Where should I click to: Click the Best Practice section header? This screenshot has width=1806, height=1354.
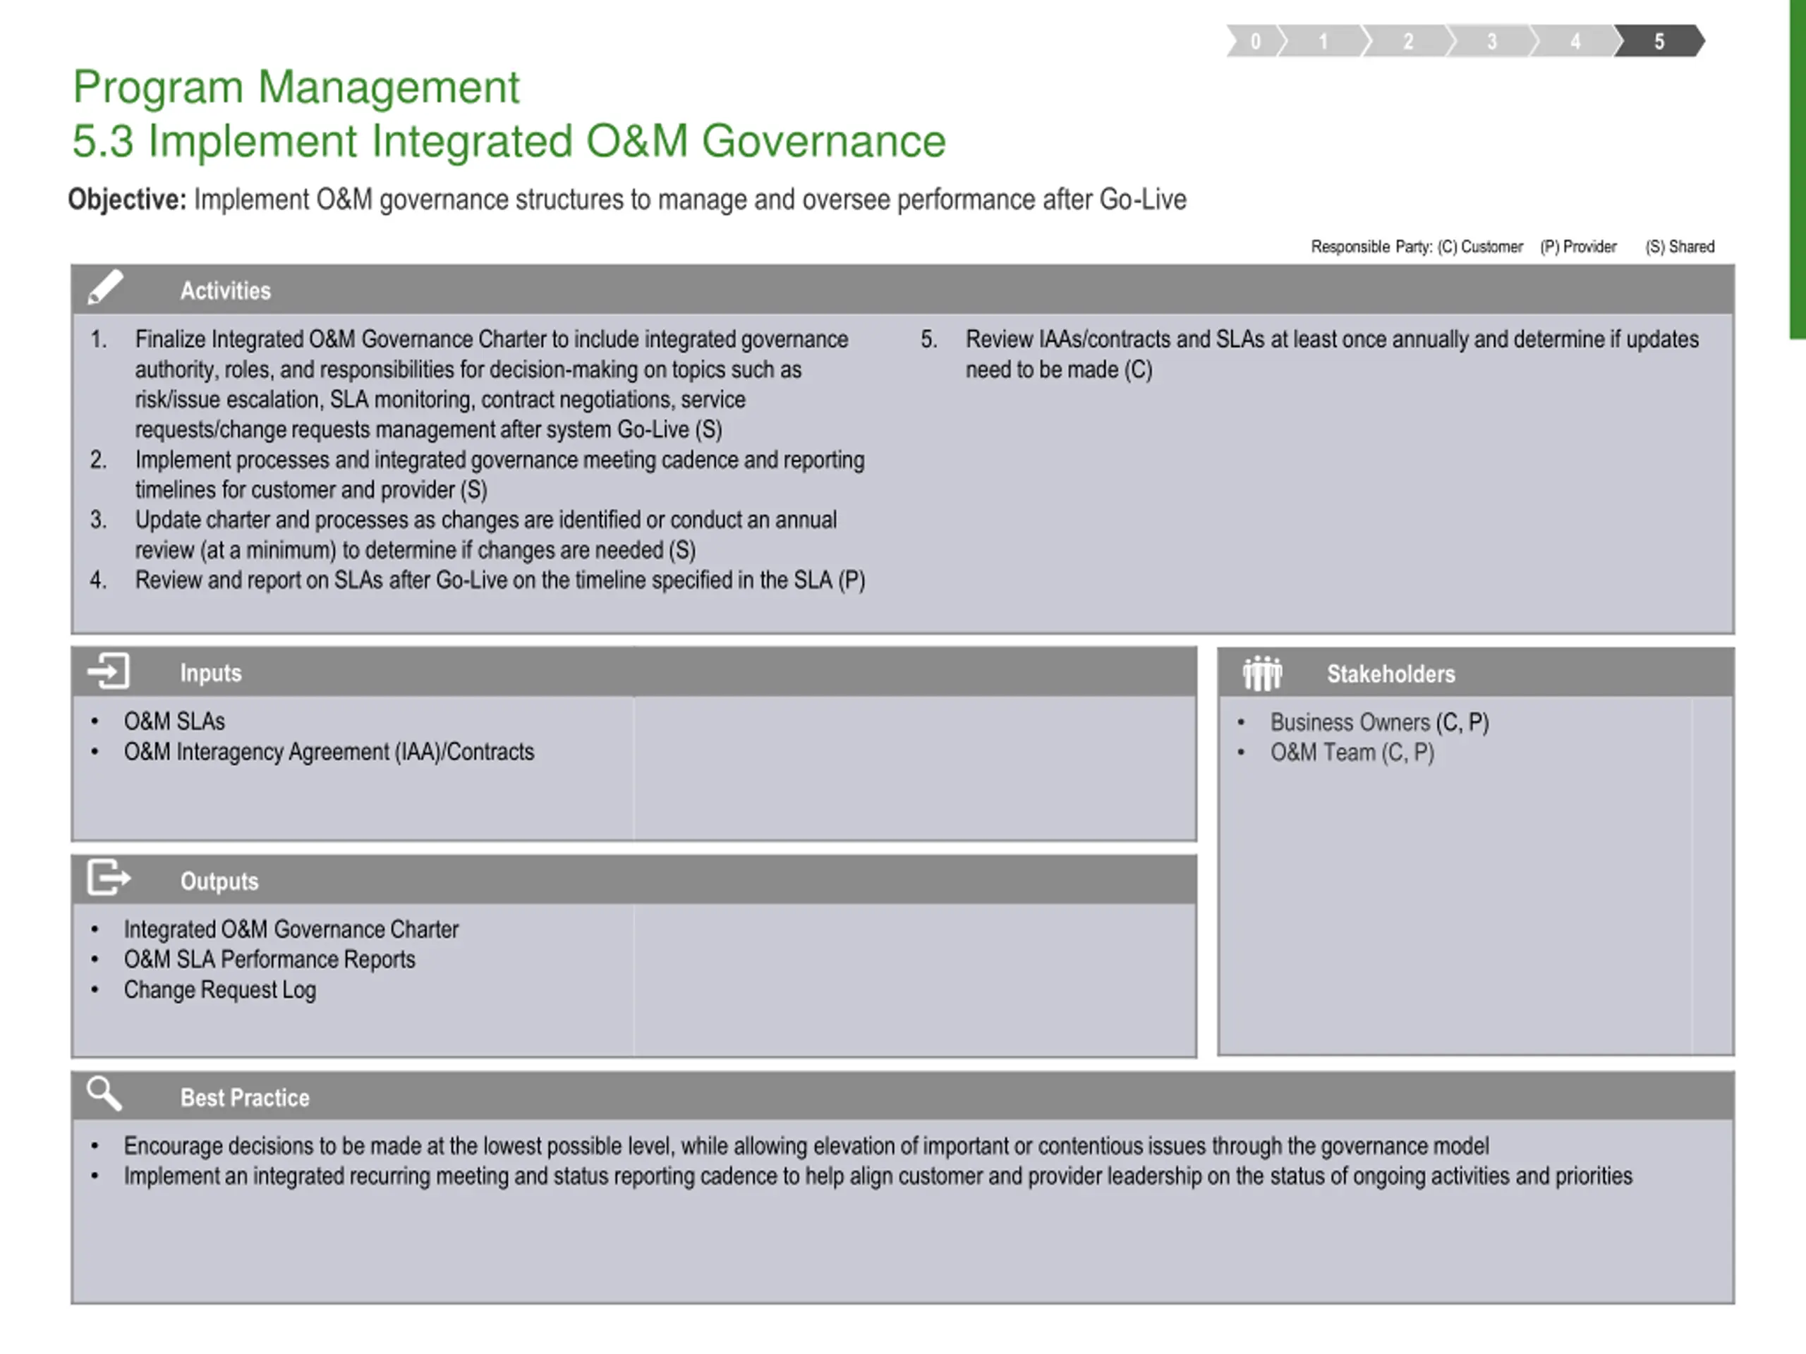pyautogui.click(x=902, y=1096)
